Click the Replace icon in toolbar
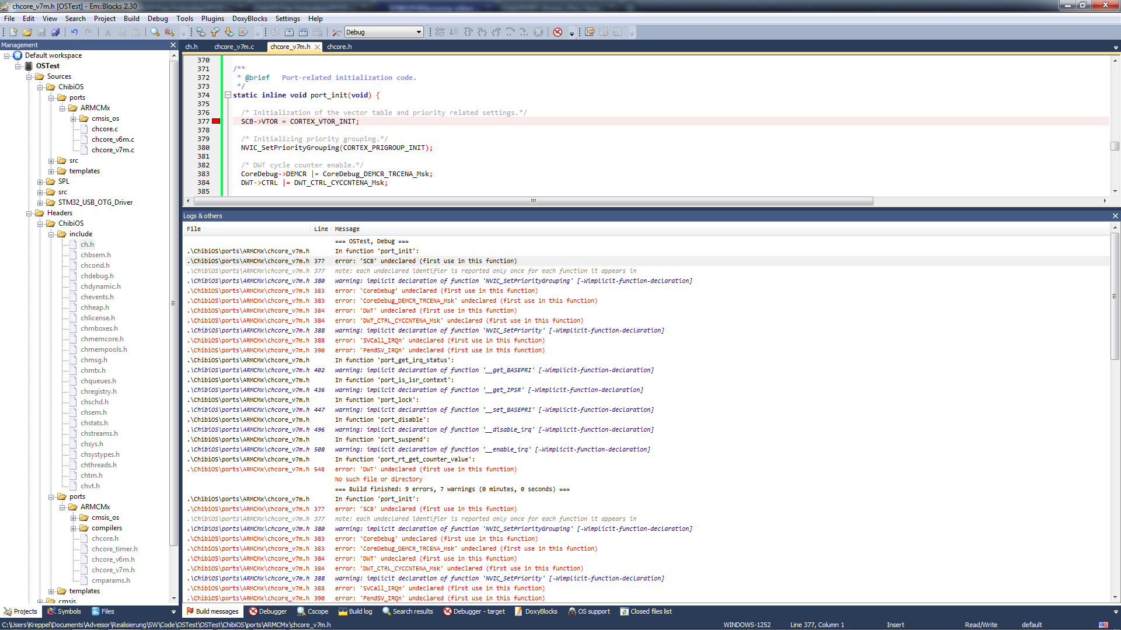This screenshot has height=630, width=1121. pos(169,32)
